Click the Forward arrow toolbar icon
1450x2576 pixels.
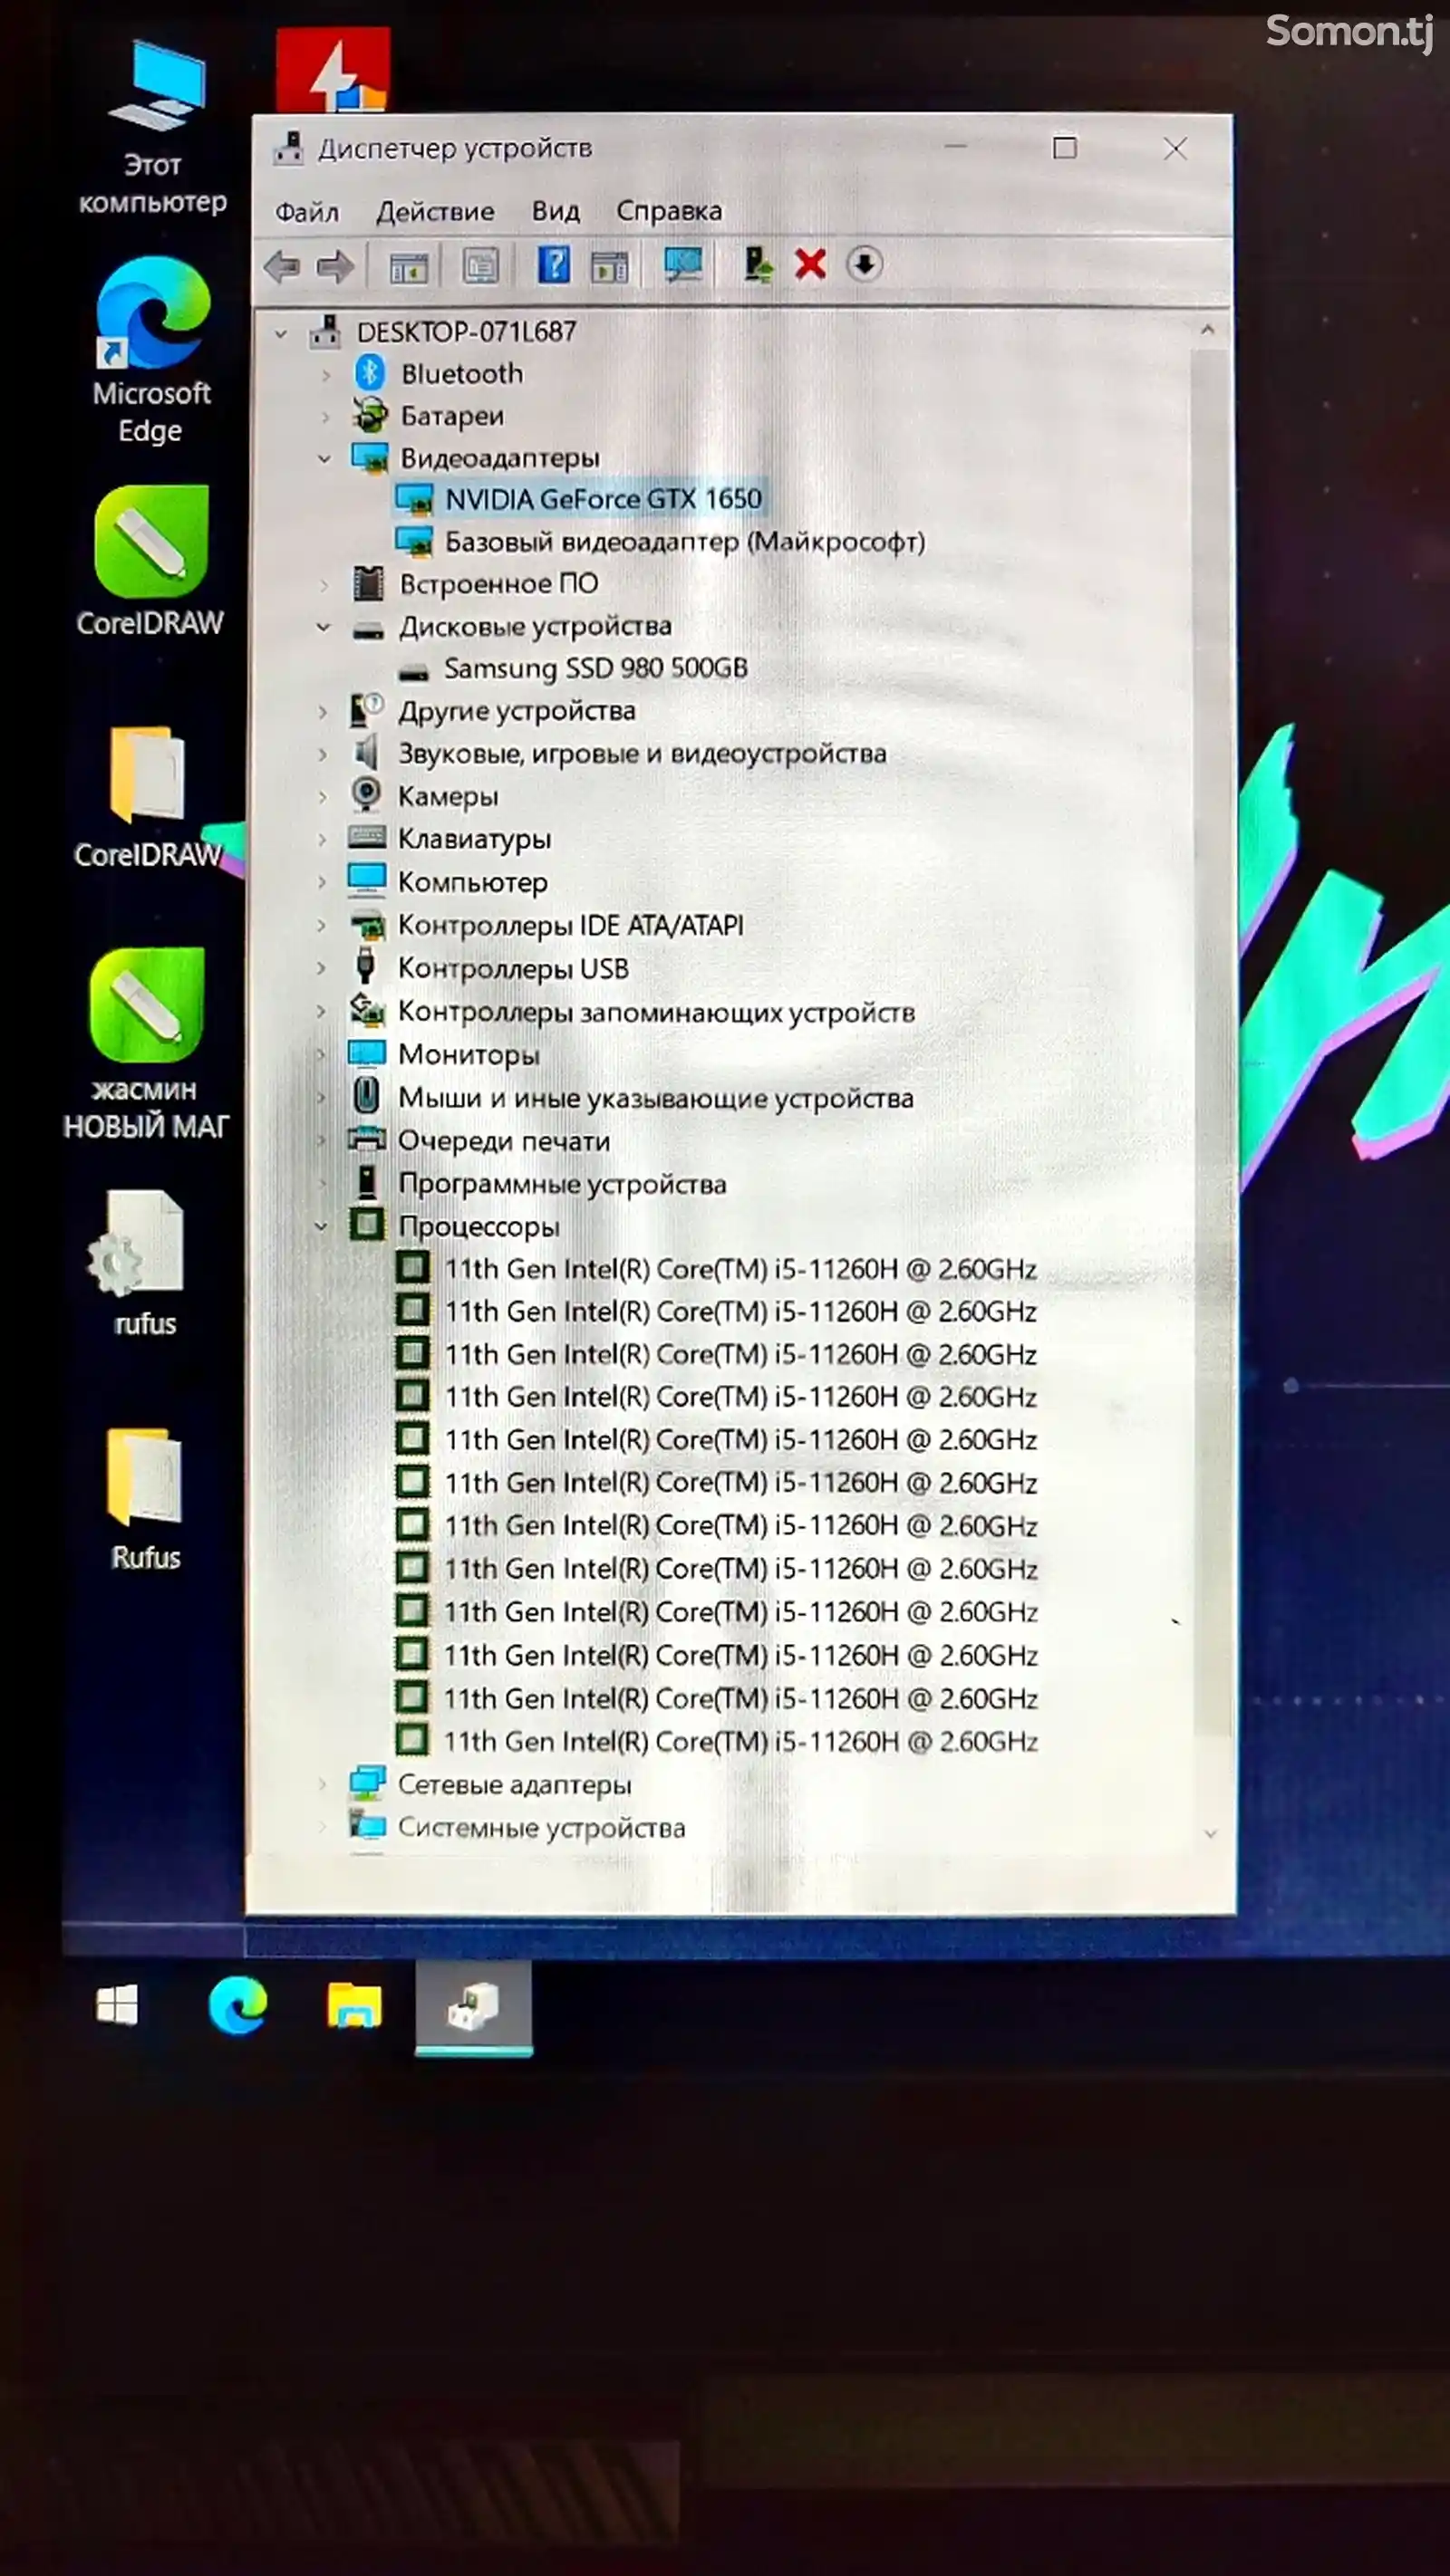(335, 267)
